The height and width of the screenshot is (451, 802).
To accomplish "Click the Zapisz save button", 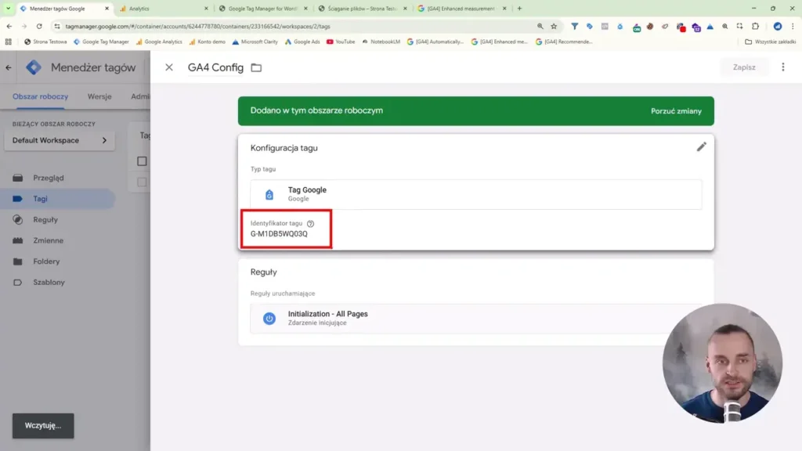I will tap(744, 67).
